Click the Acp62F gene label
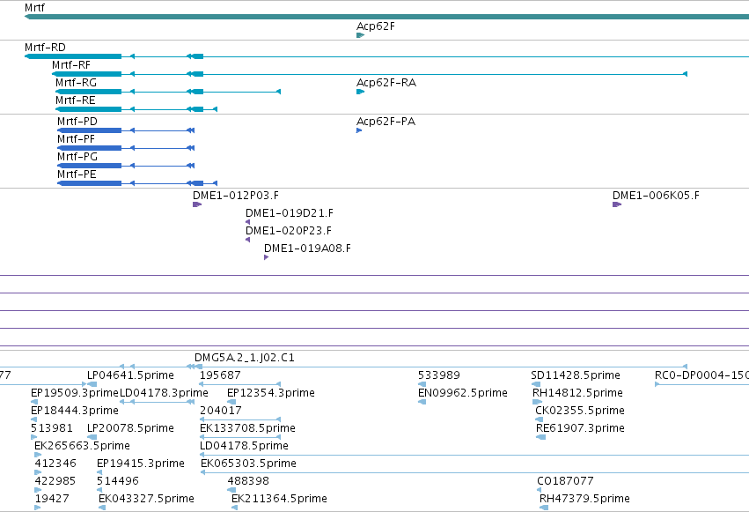The image size is (749, 512). (x=376, y=26)
